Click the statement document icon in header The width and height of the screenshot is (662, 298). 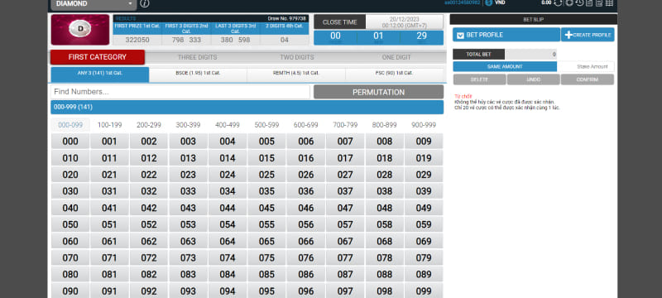pyautogui.click(x=598, y=3)
